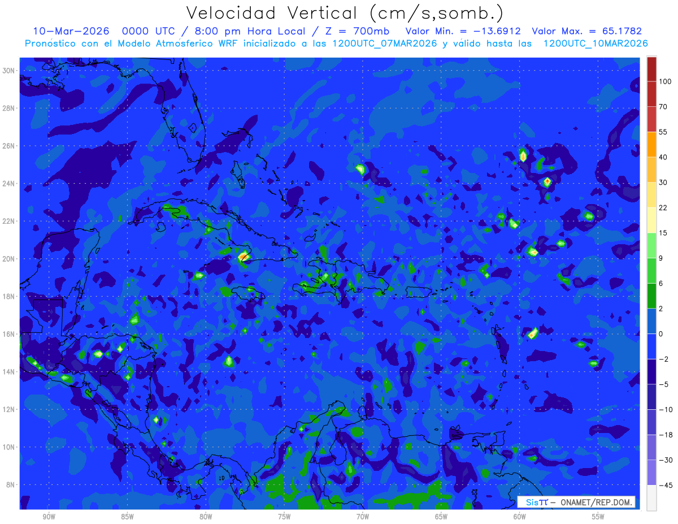The height and width of the screenshot is (524, 678).
Task: Click the '-18' colorbar value label
Action: tap(666, 435)
